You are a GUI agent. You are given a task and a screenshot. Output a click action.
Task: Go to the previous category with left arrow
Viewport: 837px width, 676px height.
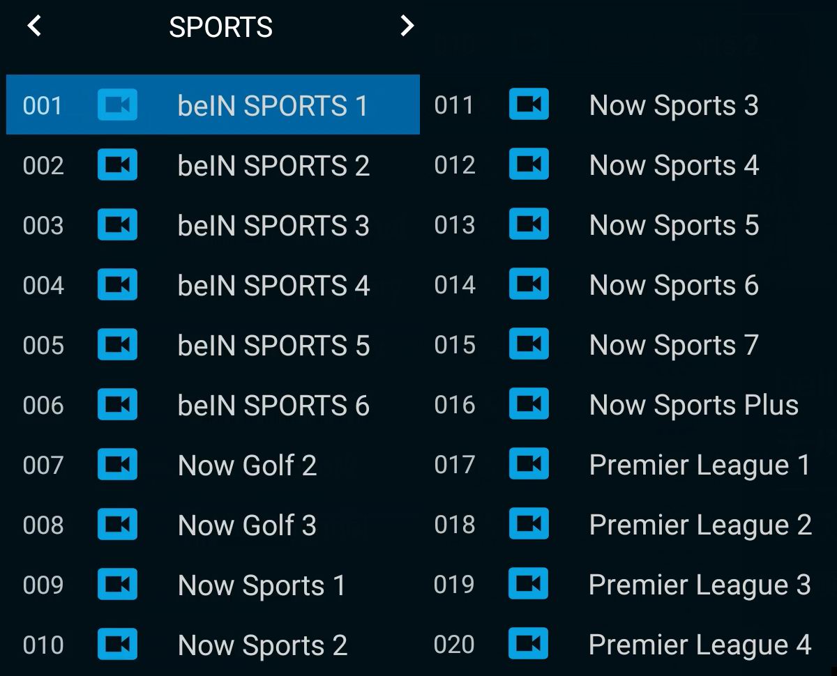point(34,26)
